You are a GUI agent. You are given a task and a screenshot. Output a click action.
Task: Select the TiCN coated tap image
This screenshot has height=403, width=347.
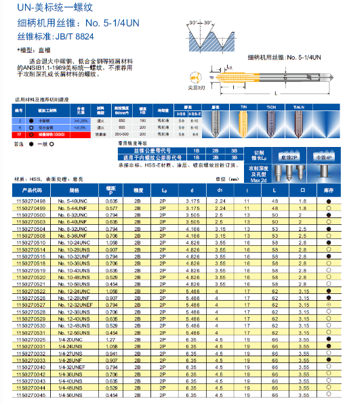(x=270, y=124)
